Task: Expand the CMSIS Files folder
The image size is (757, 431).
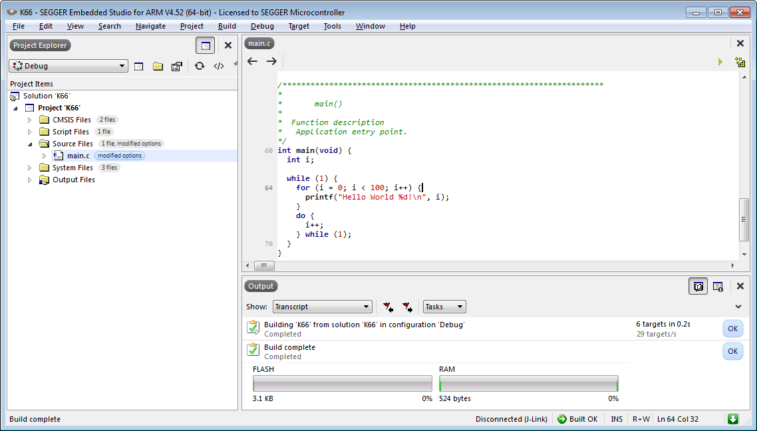Action: click(x=29, y=120)
